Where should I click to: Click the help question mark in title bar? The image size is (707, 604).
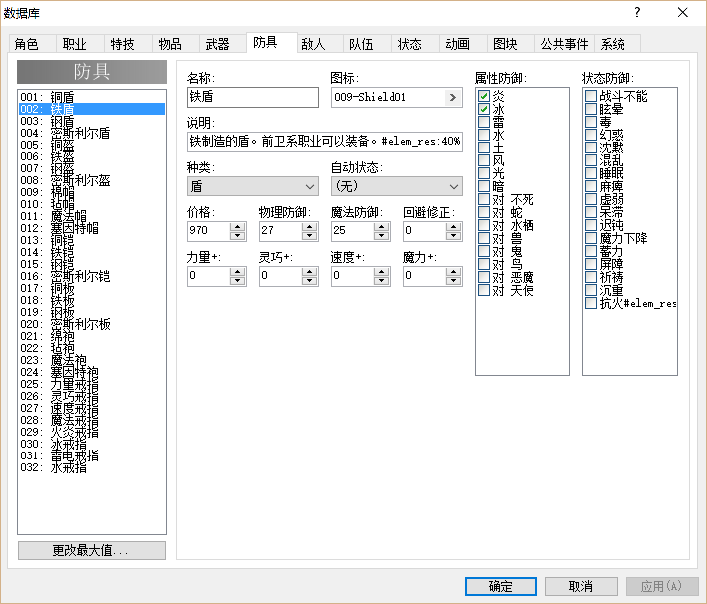[x=637, y=13]
